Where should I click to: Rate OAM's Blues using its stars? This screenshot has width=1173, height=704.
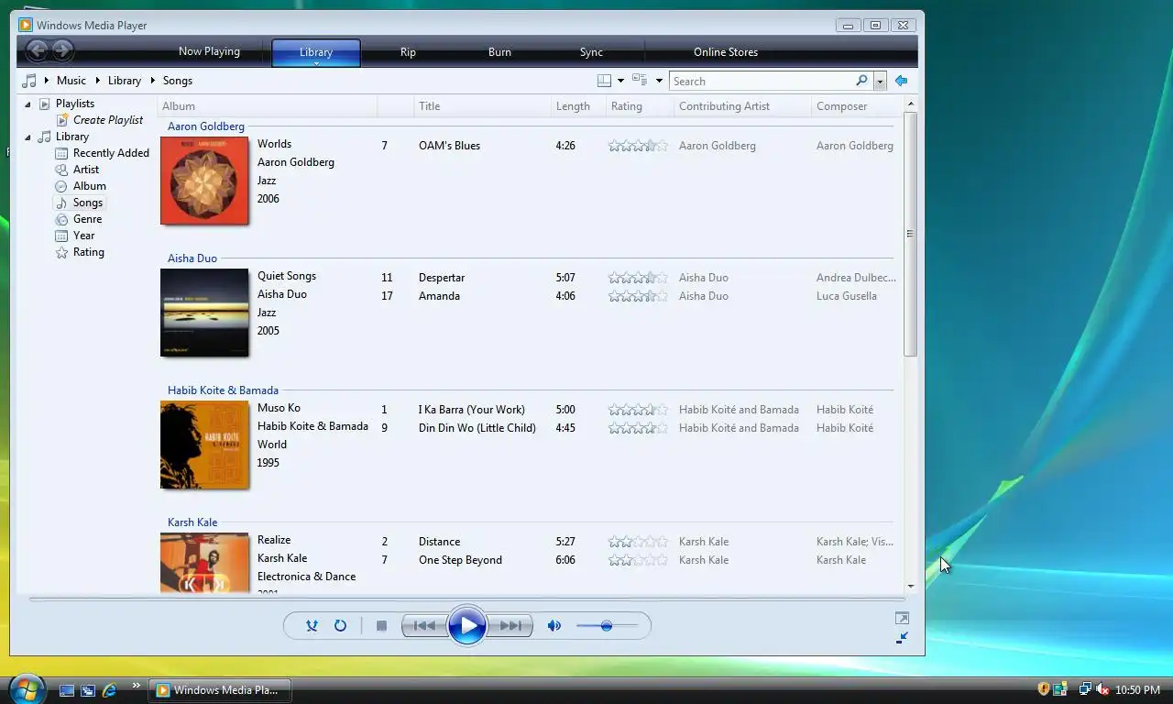coord(639,146)
